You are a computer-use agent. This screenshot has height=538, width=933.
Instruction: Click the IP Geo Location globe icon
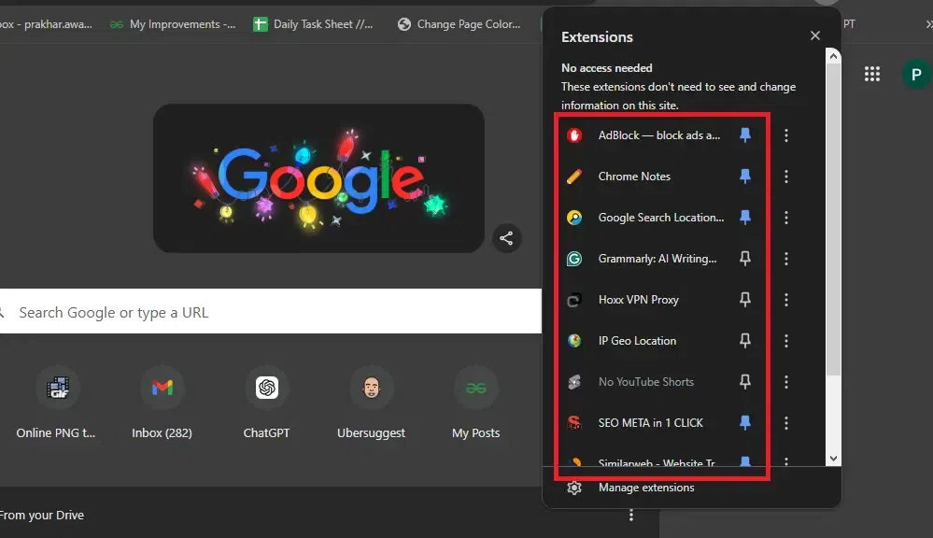click(574, 340)
